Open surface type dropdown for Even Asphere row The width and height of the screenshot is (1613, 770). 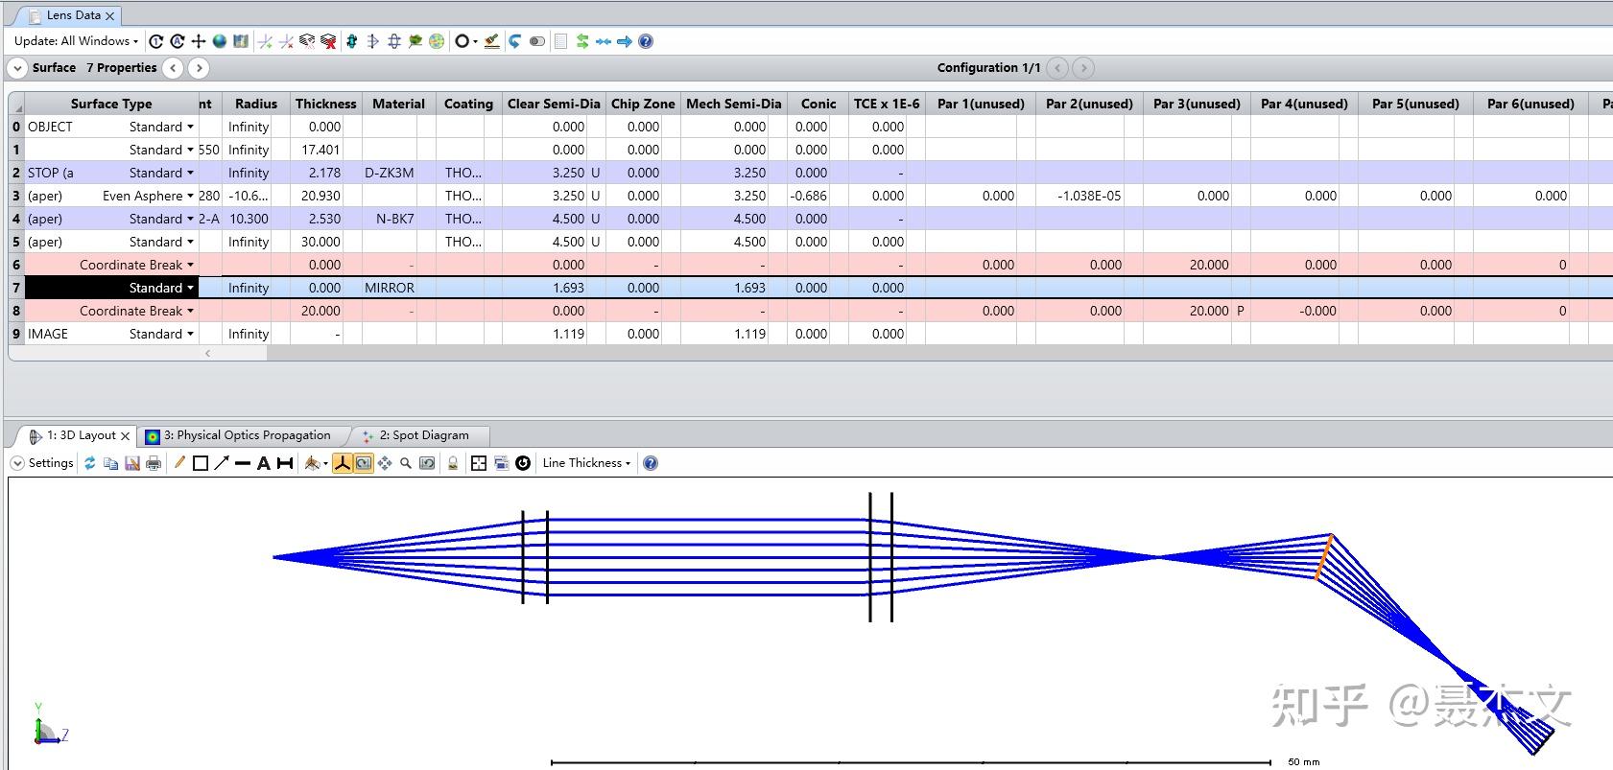point(190,196)
